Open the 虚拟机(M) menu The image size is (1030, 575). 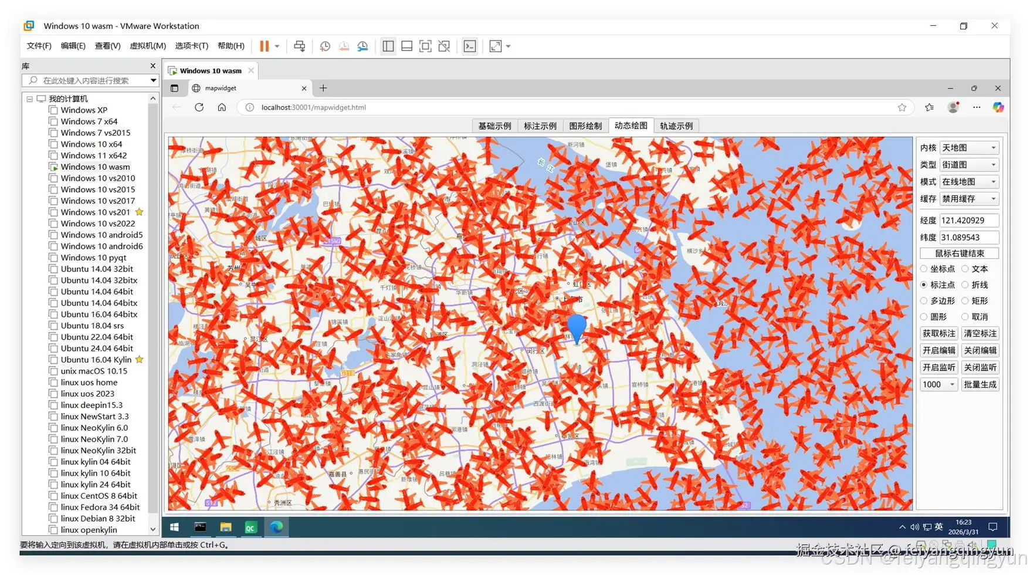pyautogui.click(x=148, y=46)
